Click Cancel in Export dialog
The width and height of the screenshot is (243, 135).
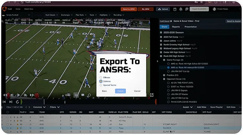pyautogui.click(x=137, y=91)
